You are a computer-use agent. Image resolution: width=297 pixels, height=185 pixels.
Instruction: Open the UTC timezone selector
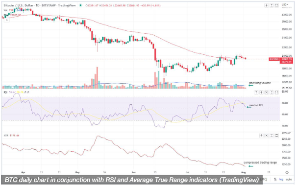click(265, 179)
